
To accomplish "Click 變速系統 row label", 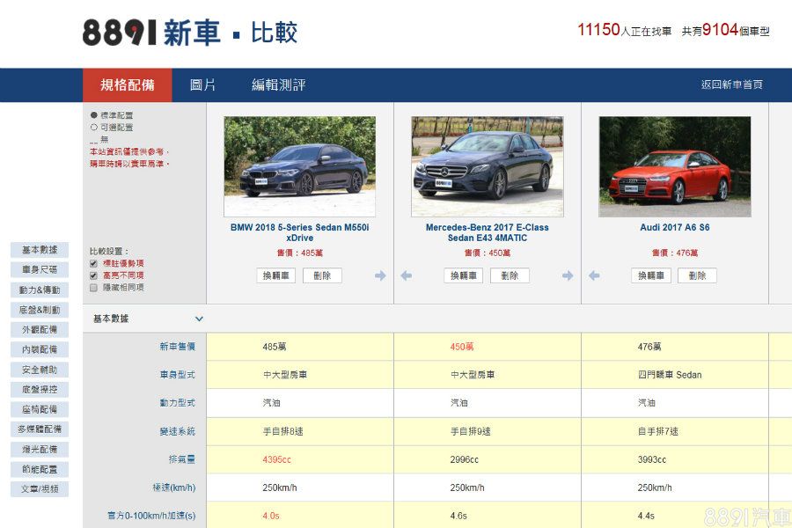I will 177,431.
